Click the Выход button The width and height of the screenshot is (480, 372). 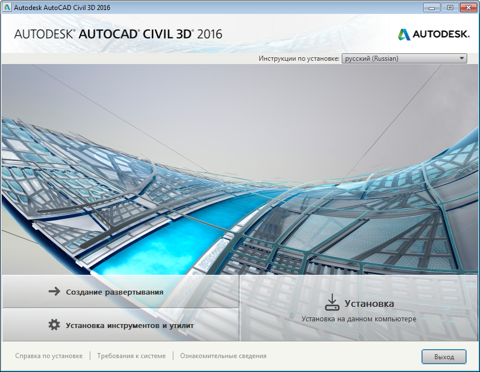444,357
